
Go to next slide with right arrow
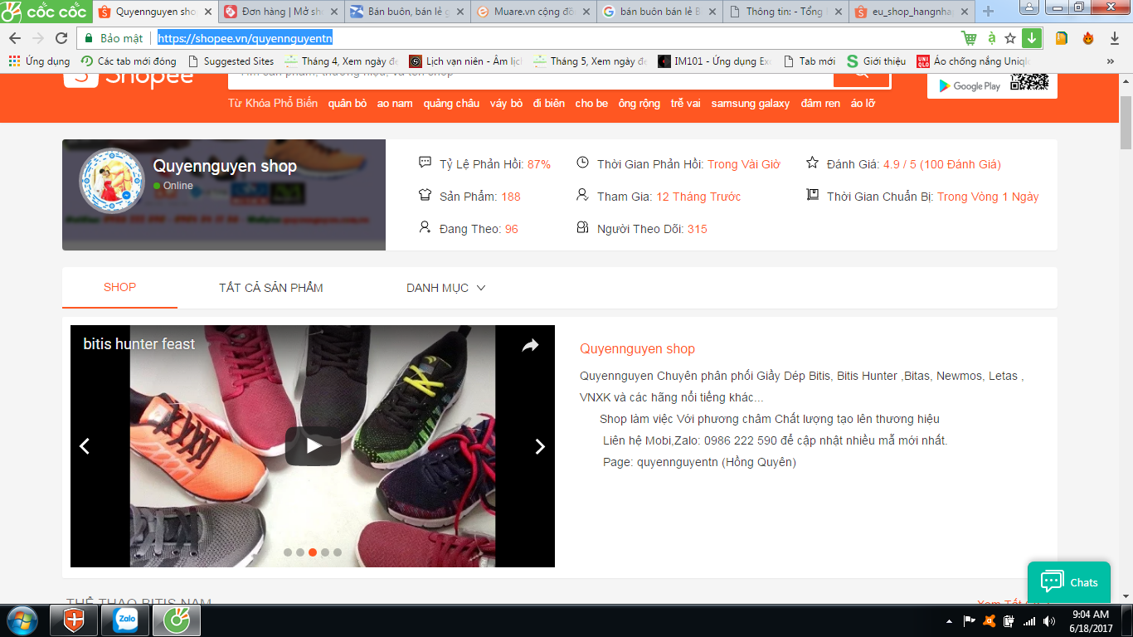point(540,446)
